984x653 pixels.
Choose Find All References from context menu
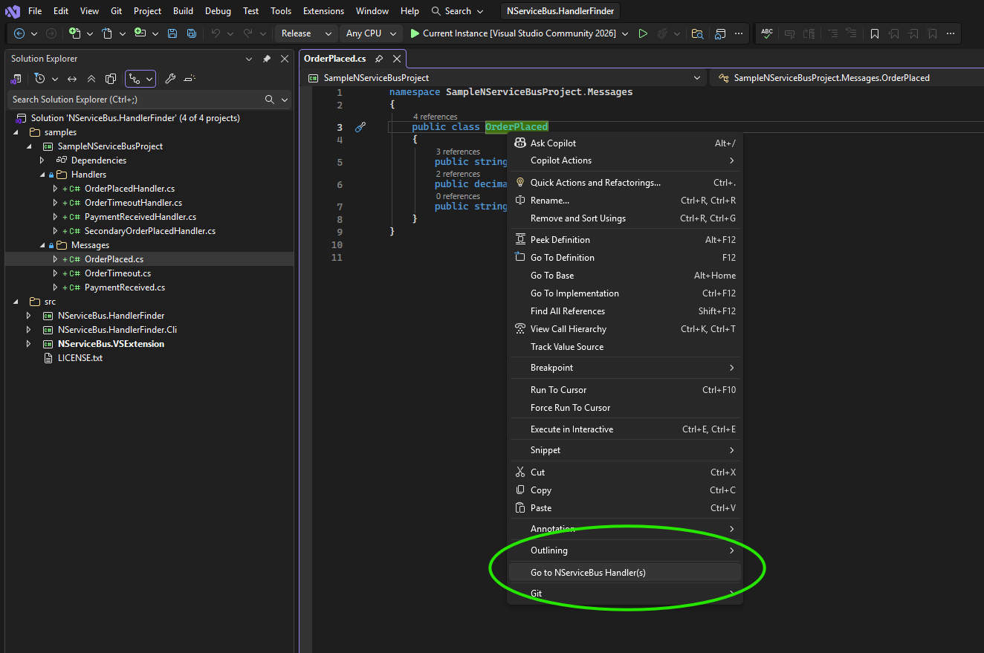(567, 311)
